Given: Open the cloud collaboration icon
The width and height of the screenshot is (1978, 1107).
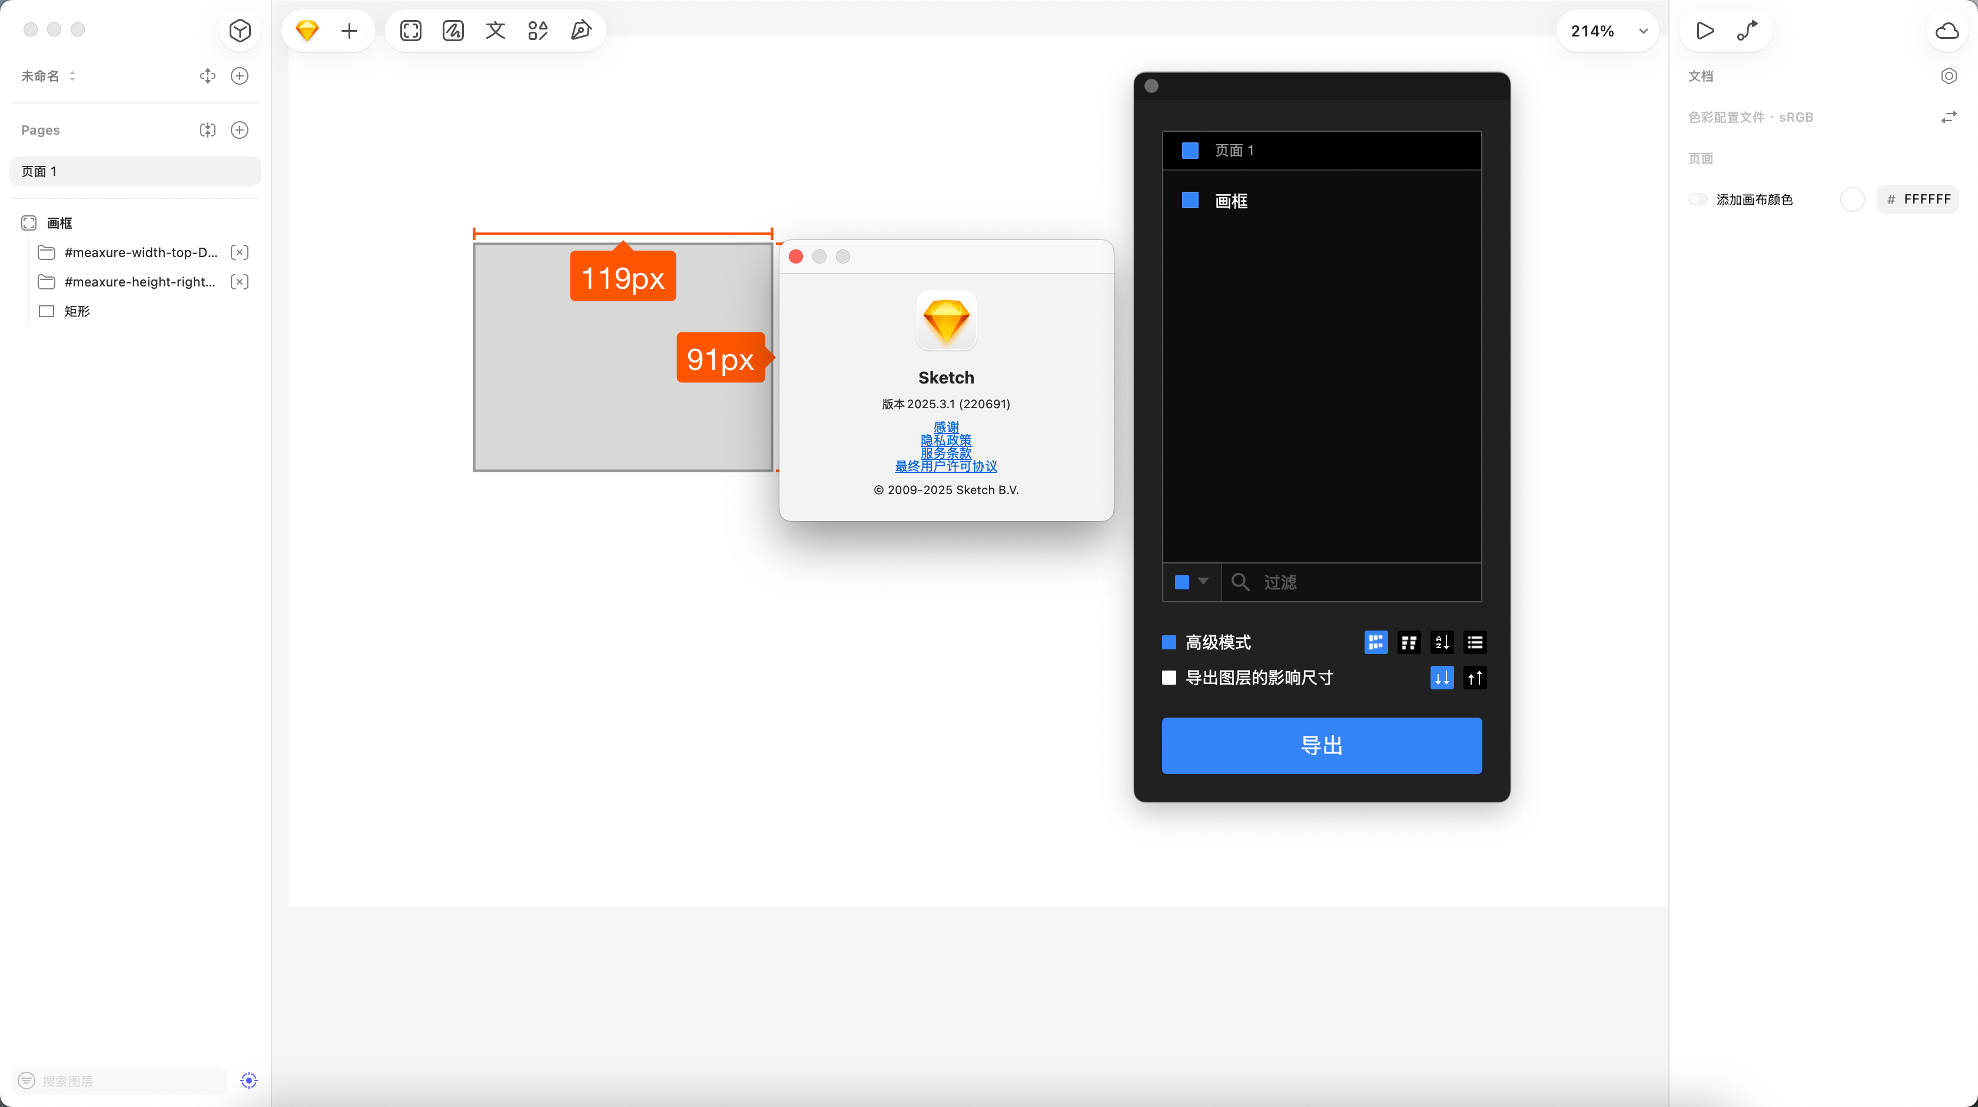Looking at the screenshot, I should click(x=1947, y=31).
